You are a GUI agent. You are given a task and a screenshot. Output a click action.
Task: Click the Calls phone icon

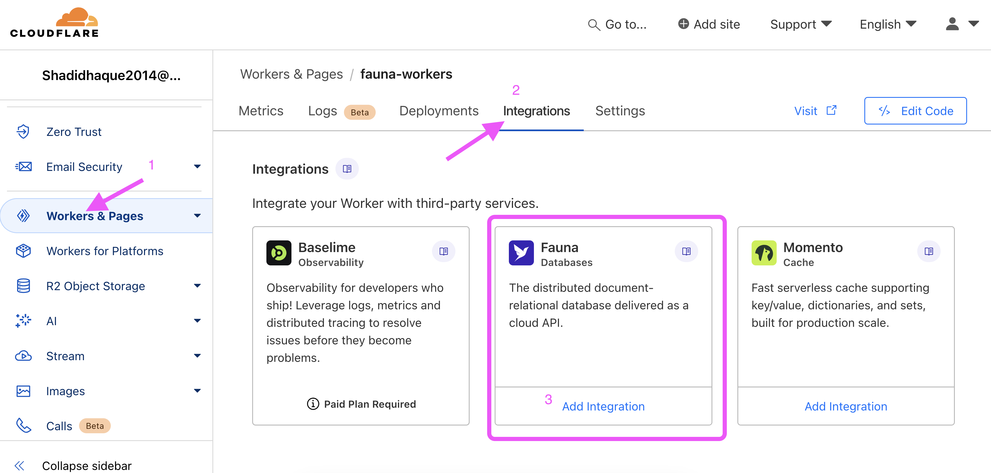pos(23,425)
